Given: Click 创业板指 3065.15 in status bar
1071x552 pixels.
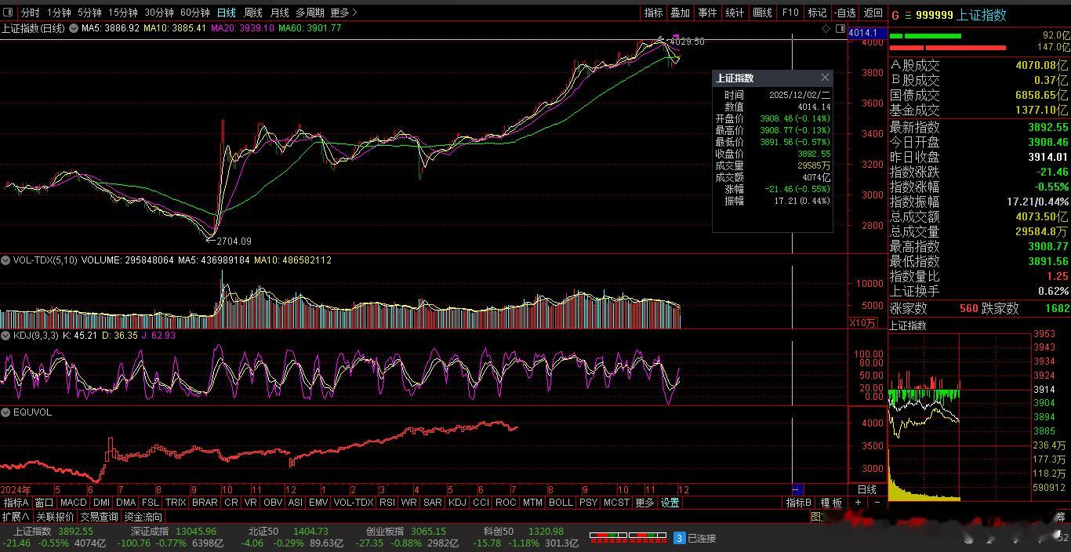Looking at the screenshot, I should coord(406,532).
